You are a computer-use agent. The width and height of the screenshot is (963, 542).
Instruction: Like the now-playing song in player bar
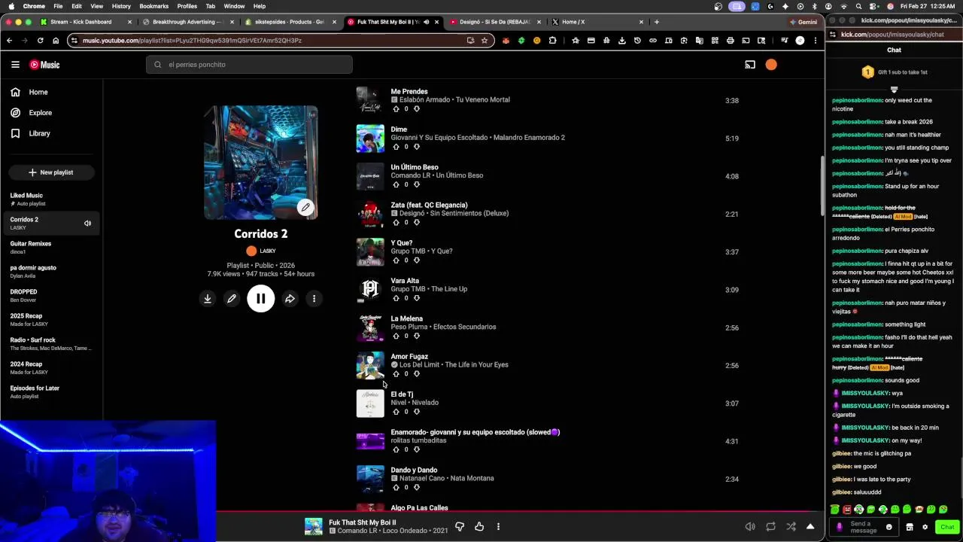479,527
